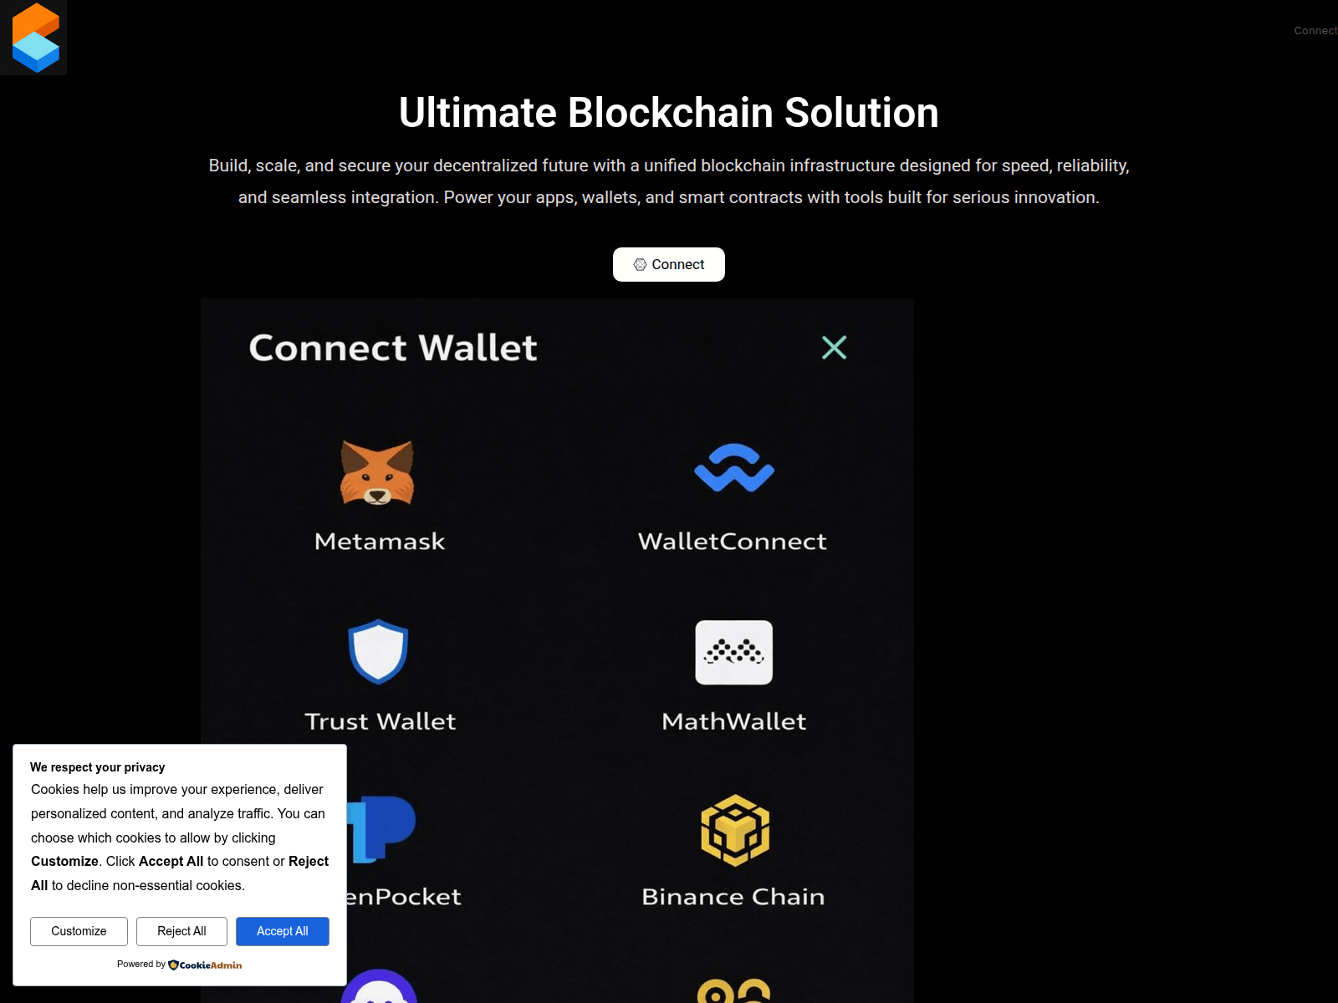Select the Metamask fox icon
The image size is (1338, 1003).
point(377,472)
